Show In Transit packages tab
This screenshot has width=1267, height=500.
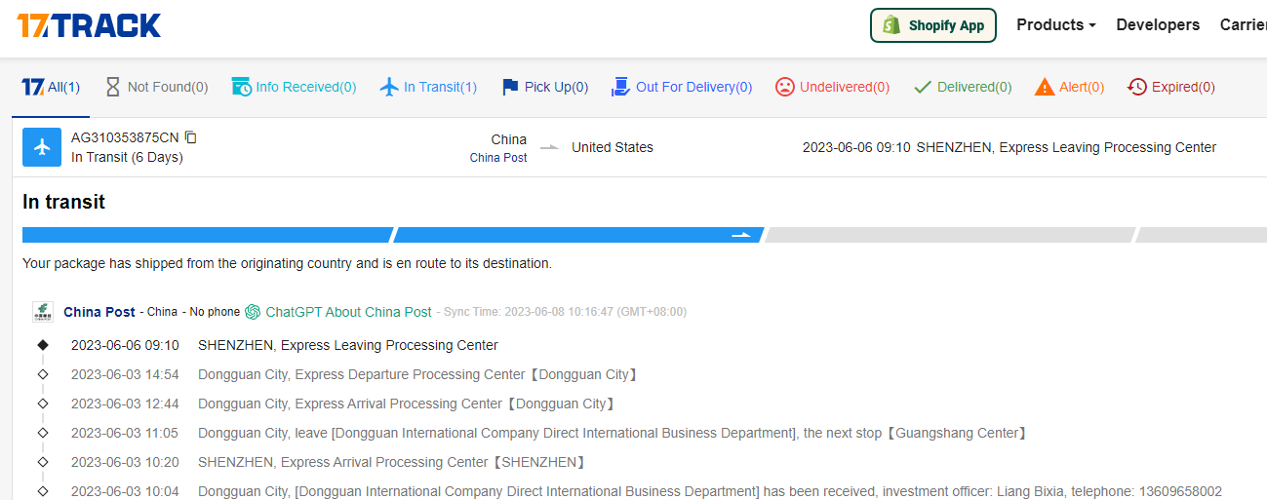pyautogui.click(x=428, y=87)
